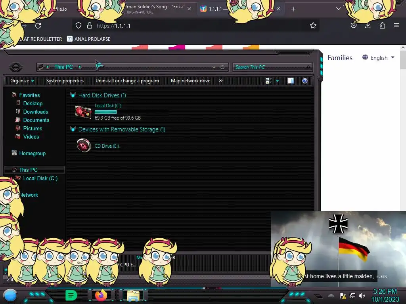Open a new browser tab
The height and width of the screenshot is (304, 406).
click(293, 9)
